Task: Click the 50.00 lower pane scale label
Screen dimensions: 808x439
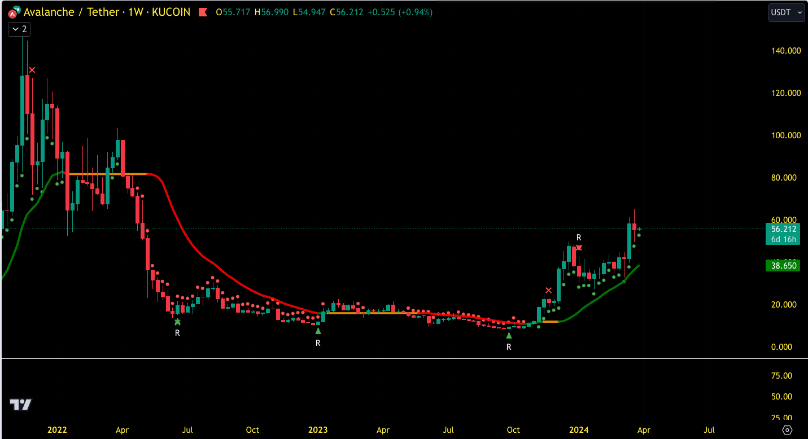Action: coord(782,397)
